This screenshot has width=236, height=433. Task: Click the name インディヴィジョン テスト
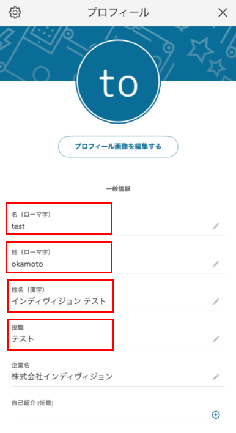pyautogui.click(x=59, y=302)
